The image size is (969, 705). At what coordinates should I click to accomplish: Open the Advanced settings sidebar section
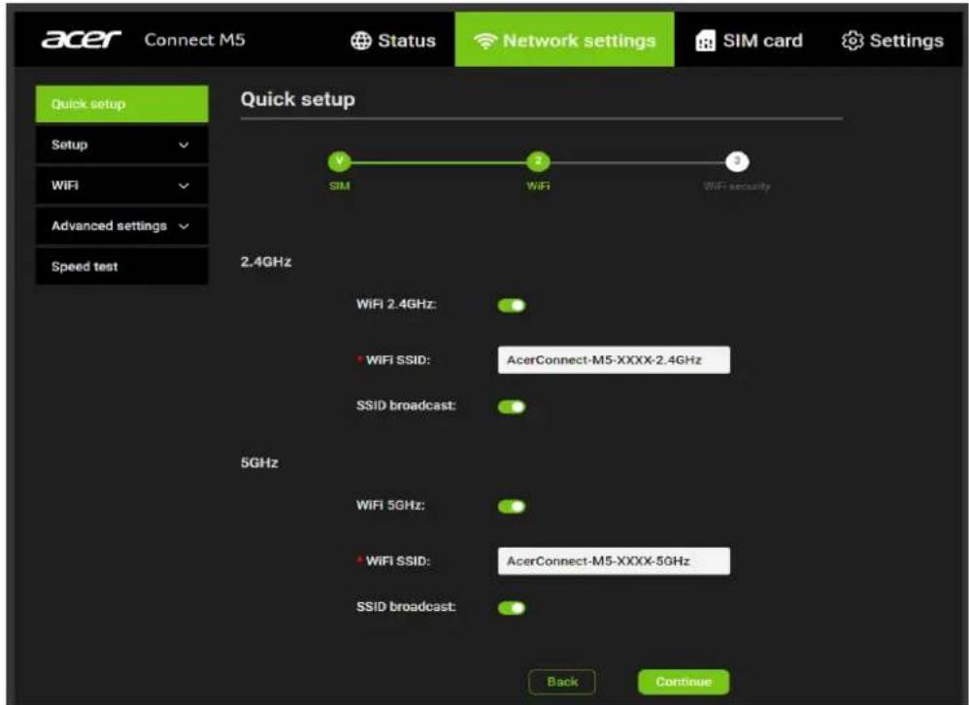click(x=121, y=226)
